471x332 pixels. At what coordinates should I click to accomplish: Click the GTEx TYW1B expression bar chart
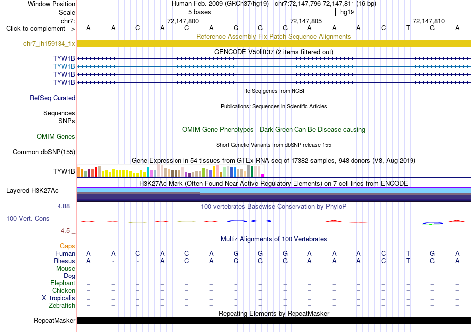click(171, 171)
